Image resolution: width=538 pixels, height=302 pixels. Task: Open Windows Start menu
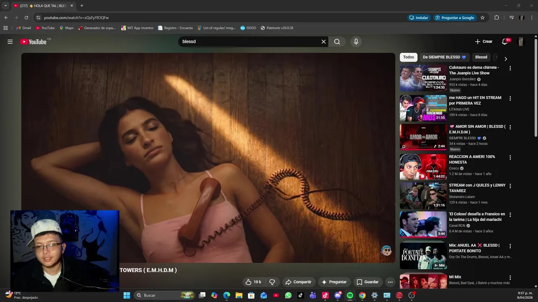tap(127, 295)
